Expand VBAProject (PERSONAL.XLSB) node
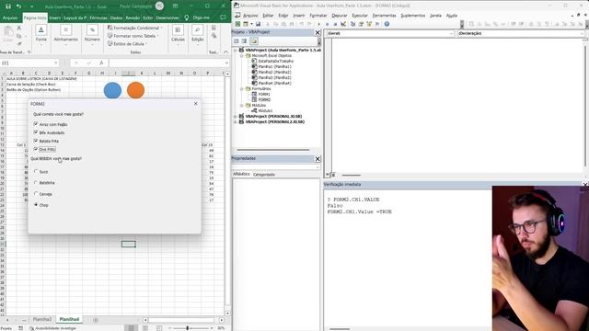Screen dimensions: 589x331 [236, 117]
